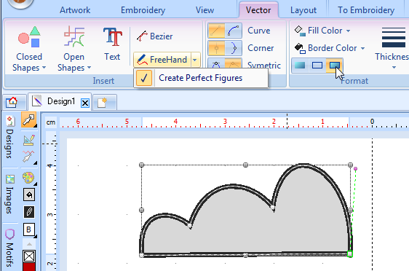Switch to the Embroidery ribbon tab
This screenshot has height=271, width=409.
click(143, 10)
